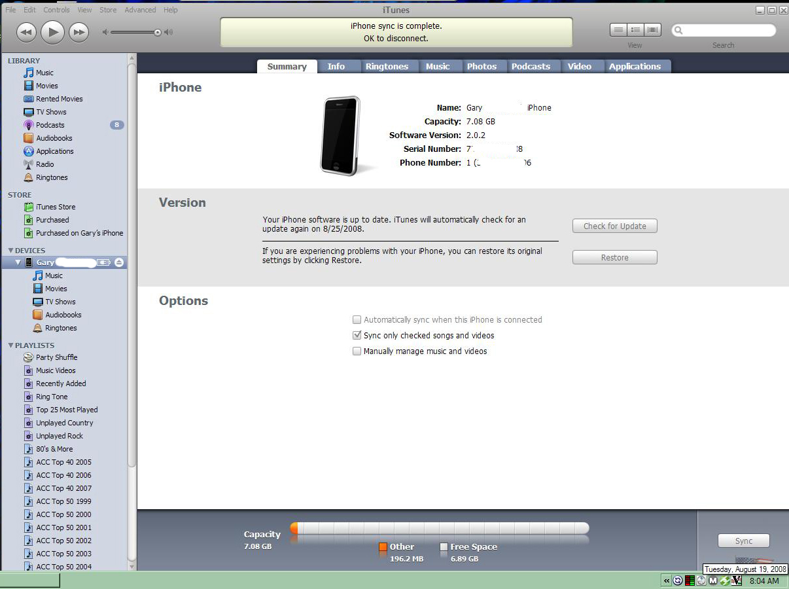
Task: Click the Sync button
Action: 744,541
